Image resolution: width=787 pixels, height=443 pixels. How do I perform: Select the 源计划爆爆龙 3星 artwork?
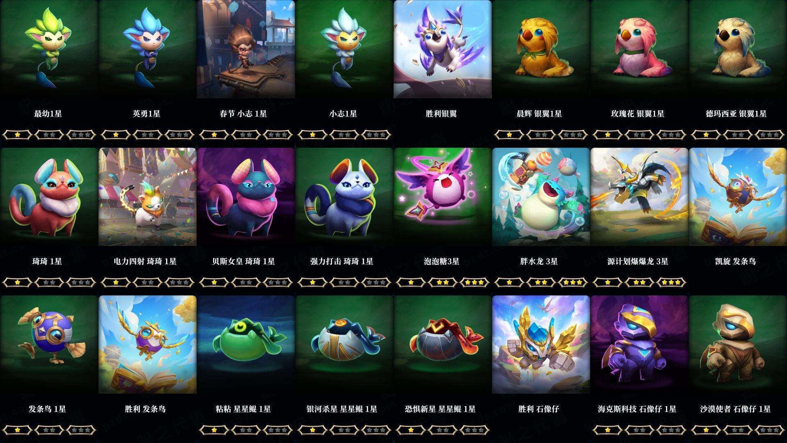[x=639, y=197]
